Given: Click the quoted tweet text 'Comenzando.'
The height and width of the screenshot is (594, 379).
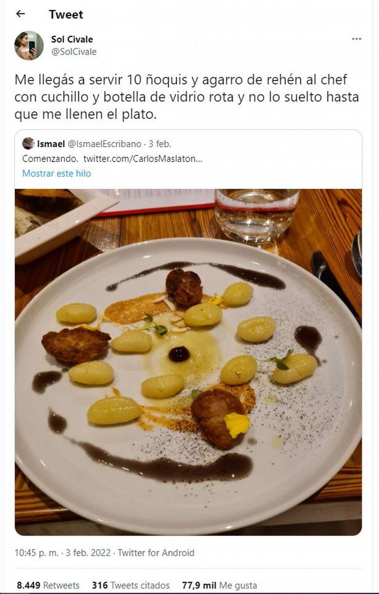Looking at the screenshot, I should pos(50,159).
